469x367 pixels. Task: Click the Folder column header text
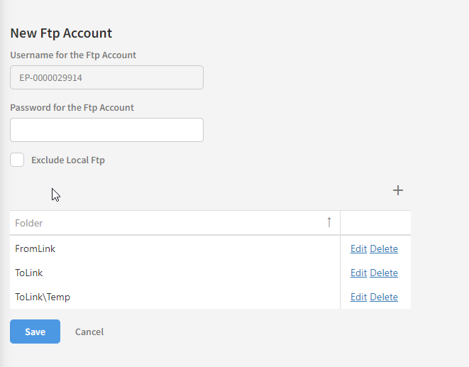coord(29,223)
